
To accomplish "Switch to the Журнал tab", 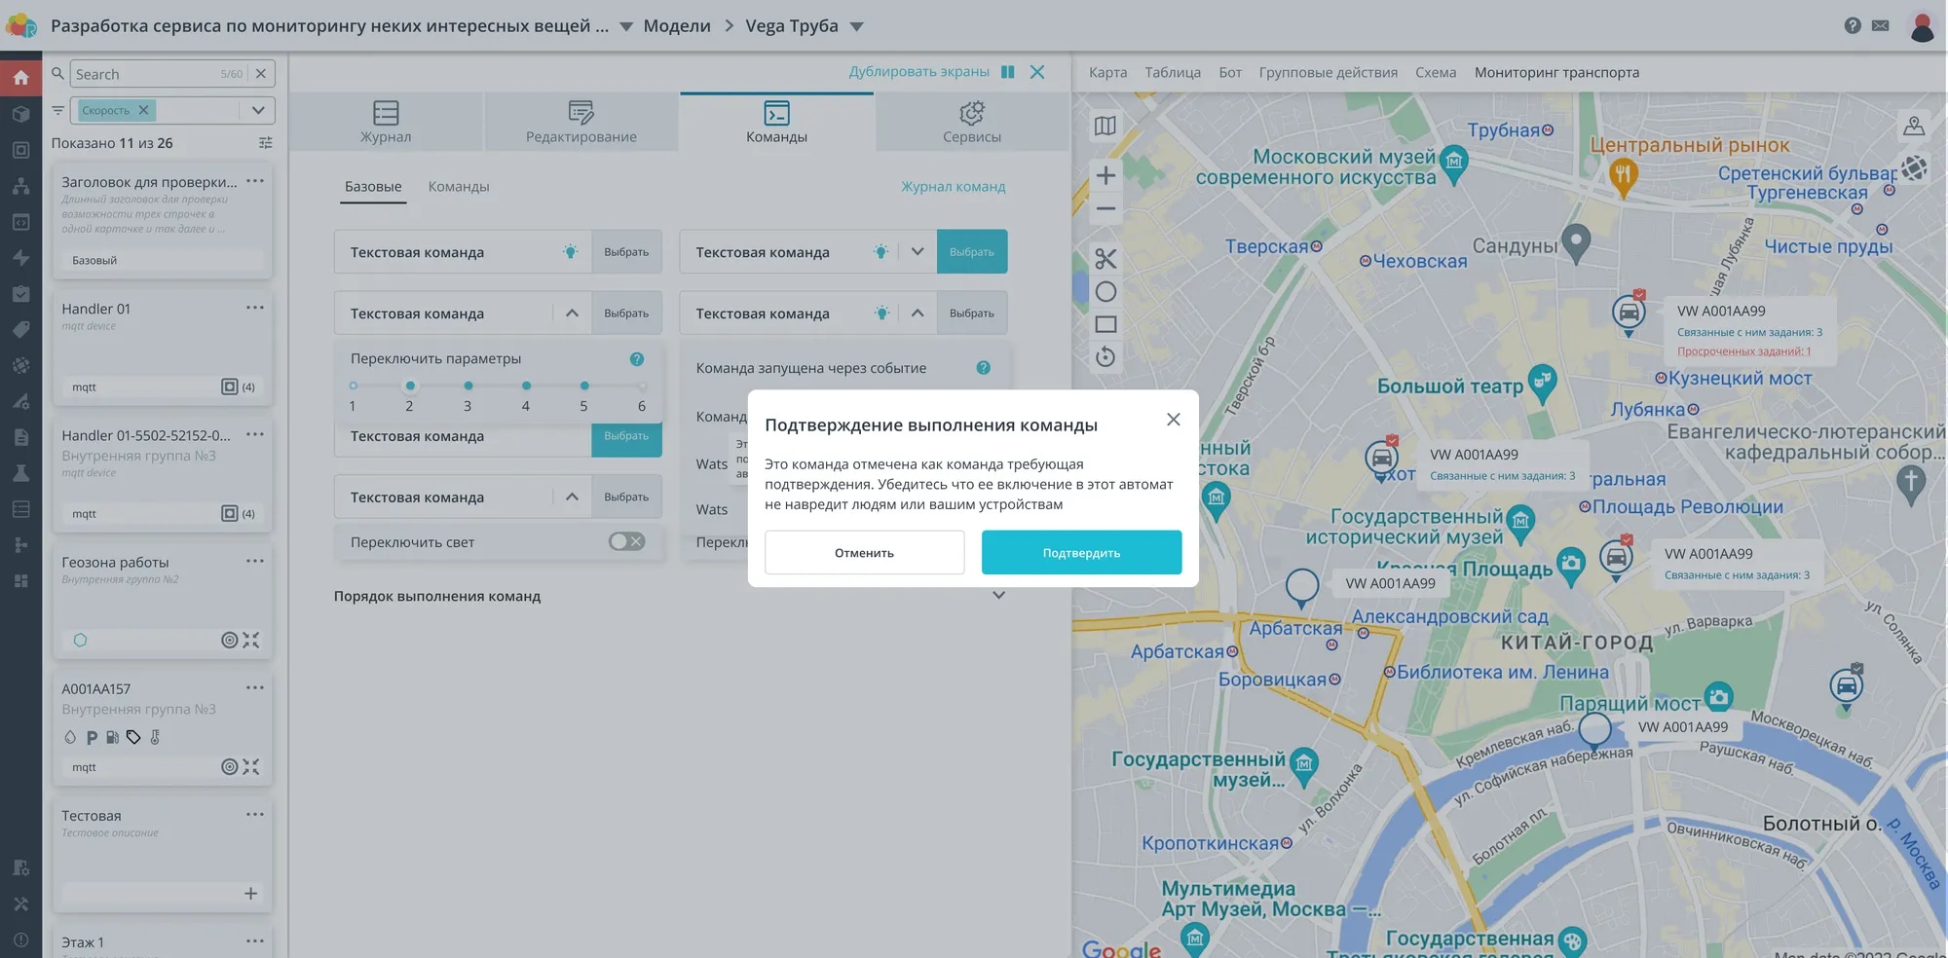I will tap(386, 122).
